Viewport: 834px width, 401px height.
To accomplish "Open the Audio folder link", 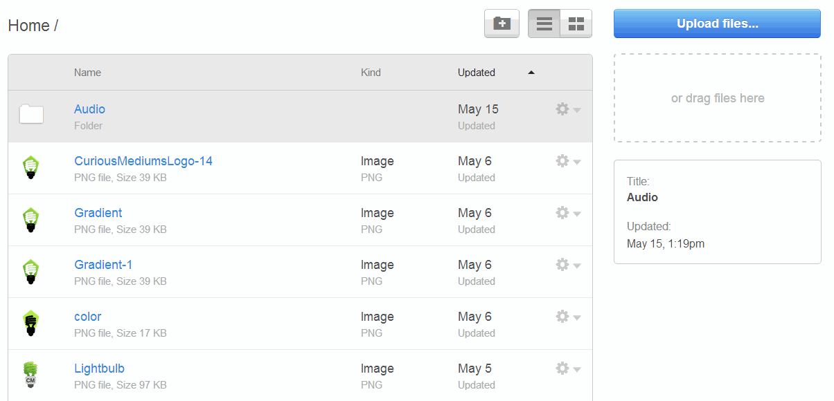I will (x=89, y=109).
